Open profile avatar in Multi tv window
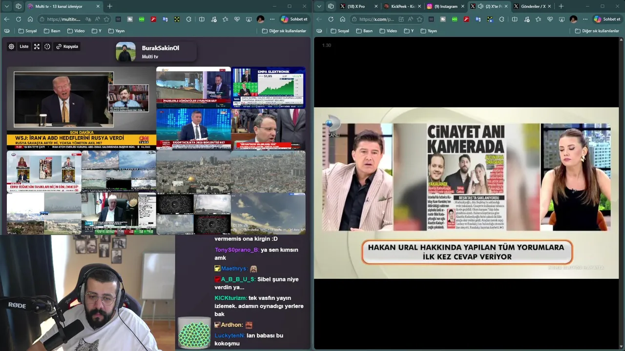Image resolution: width=625 pixels, height=351 pixels. [260, 19]
